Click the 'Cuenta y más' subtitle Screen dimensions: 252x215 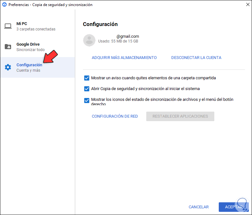point(28,70)
